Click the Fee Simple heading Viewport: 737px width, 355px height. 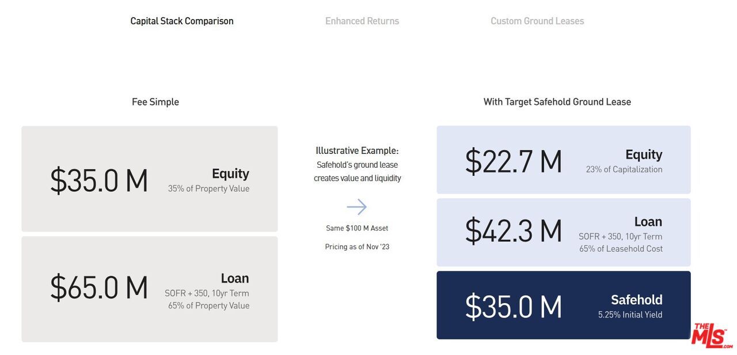(x=155, y=102)
